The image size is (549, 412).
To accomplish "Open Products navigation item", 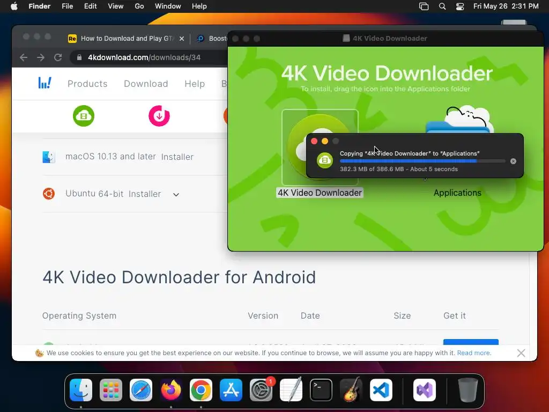I will (x=87, y=84).
